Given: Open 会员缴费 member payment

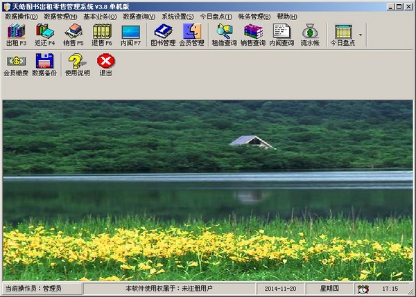Looking at the screenshot, I should point(16,64).
